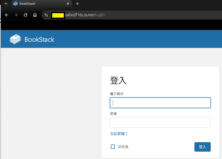Click the 記住我 label text
The image size is (222, 159).
pyautogui.click(x=123, y=147)
